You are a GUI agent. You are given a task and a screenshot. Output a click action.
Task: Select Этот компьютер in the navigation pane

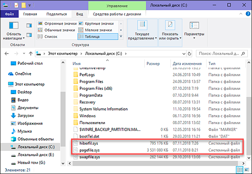pyautogui.click(x=26, y=84)
